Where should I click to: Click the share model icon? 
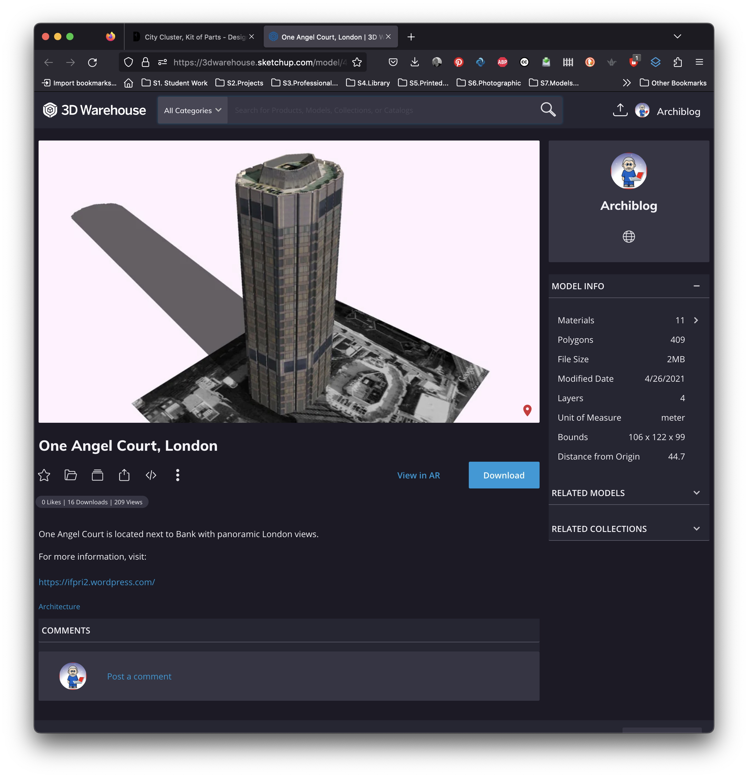coord(124,475)
